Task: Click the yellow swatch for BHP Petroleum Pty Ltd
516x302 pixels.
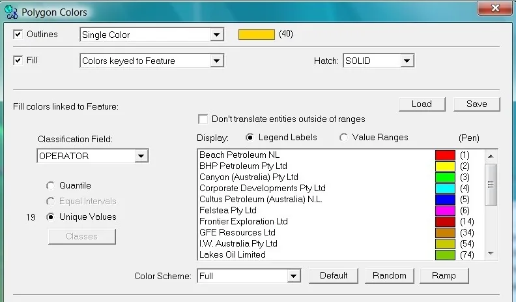Action: [x=445, y=166]
